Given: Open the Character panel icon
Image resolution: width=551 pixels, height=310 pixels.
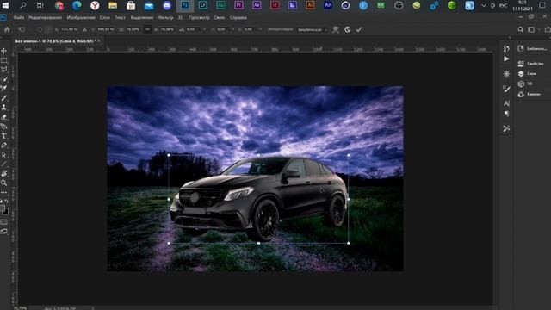Looking at the screenshot, I should pos(506,103).
